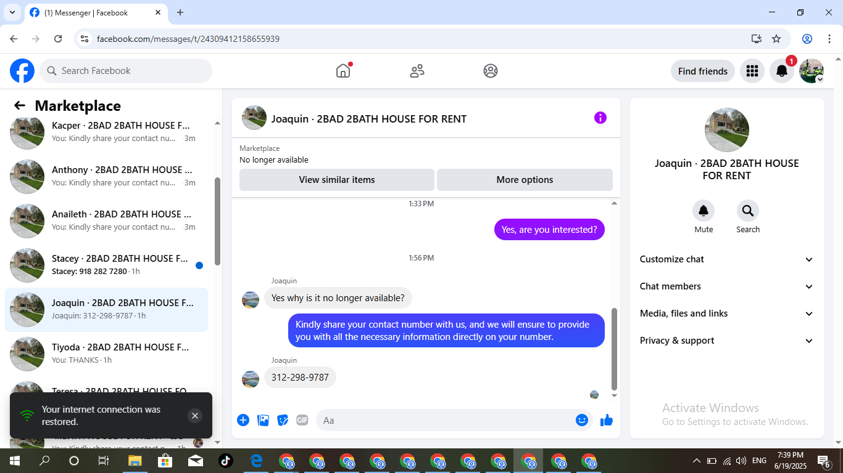Click the Facebook logo
843x473 pixels.
[22, 71]
